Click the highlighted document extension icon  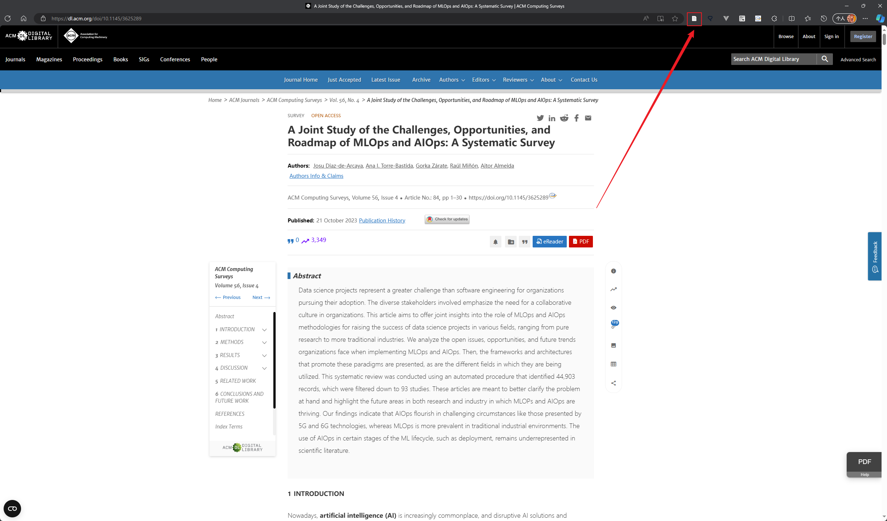coord(694,19)
